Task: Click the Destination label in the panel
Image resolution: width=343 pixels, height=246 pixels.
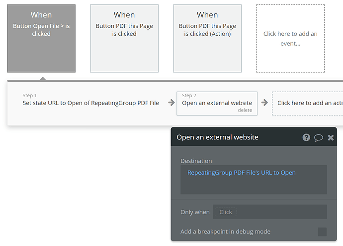Action: 196,161
